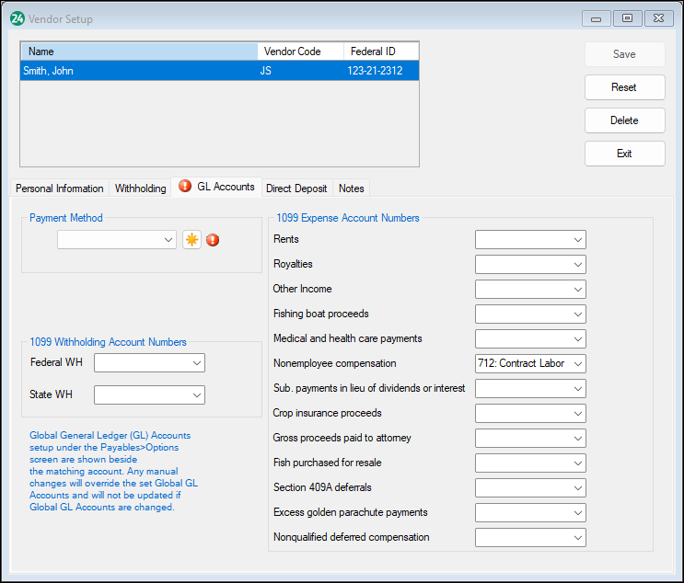Switch to the Direct Deposit tab
Viewport: 684px width, 583px height.
[296, 189]
